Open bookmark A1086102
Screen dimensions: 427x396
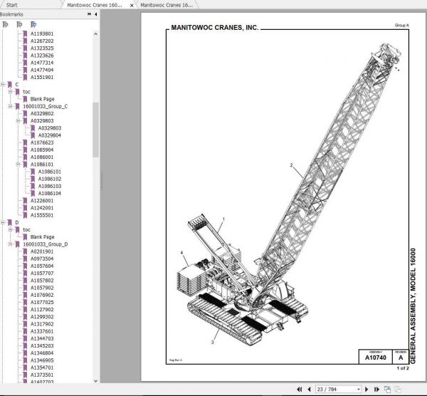(x=50, y=179)
